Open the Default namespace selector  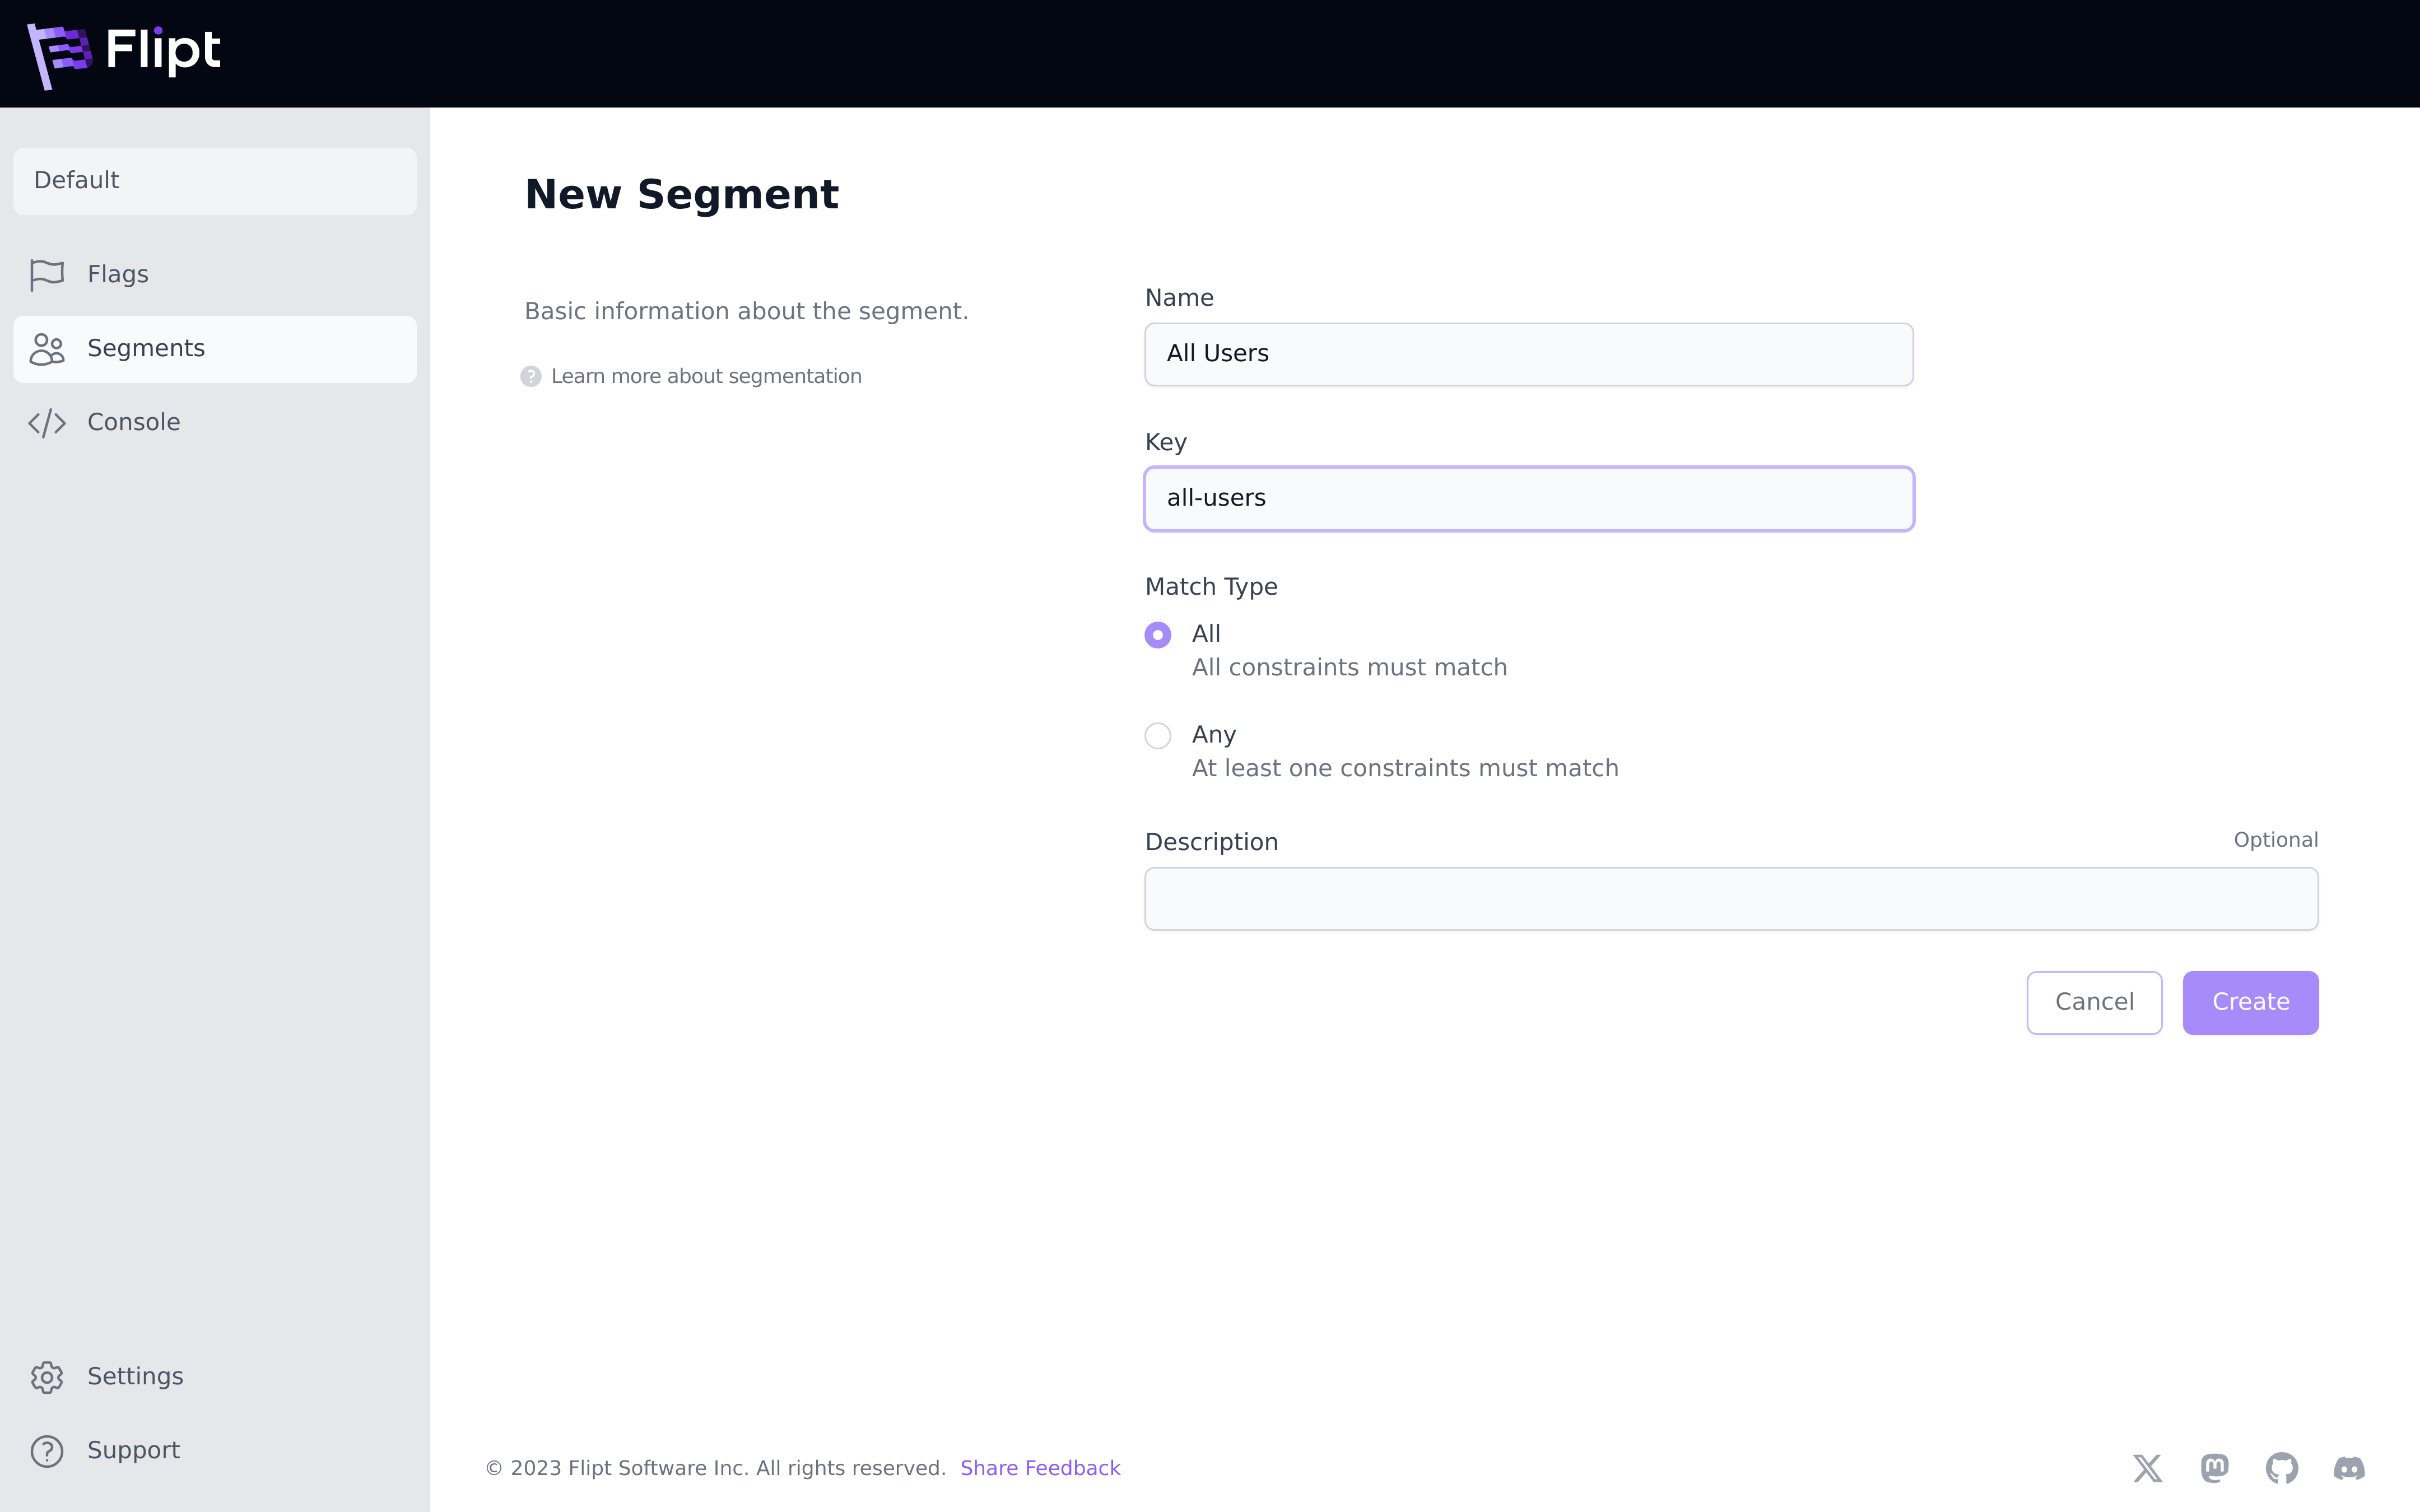click(215, 181)
